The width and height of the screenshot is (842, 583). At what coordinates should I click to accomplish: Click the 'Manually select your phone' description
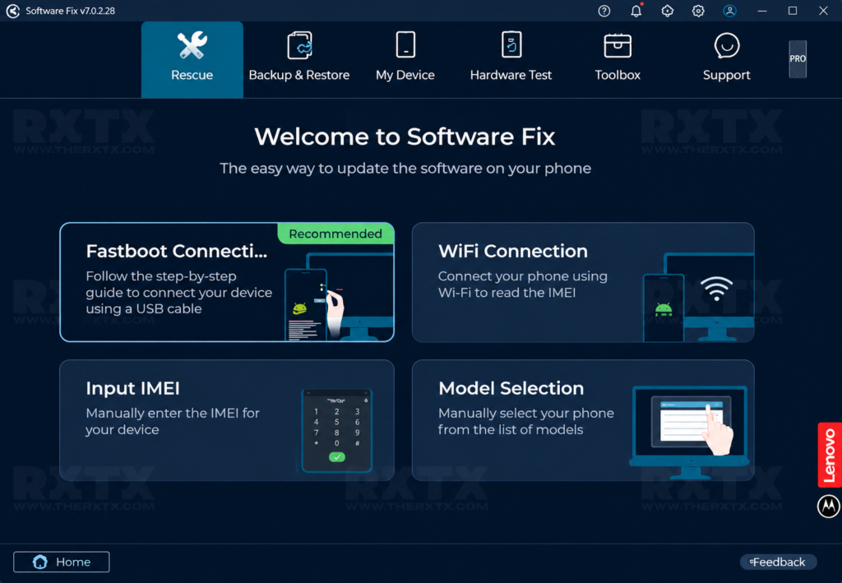[525, 421]
